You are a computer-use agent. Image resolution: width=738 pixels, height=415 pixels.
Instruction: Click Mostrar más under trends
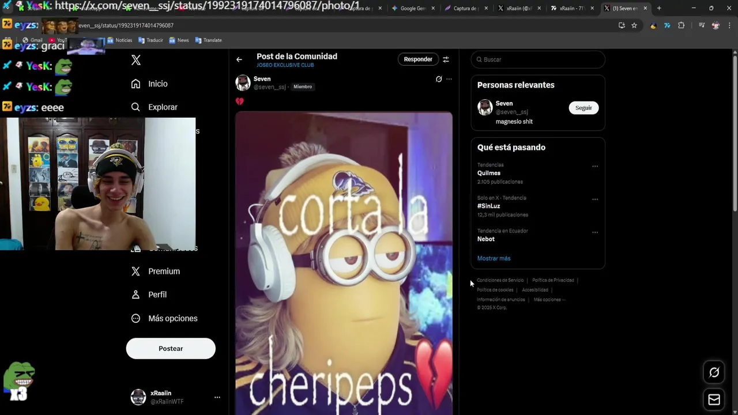tap(494, 258)
